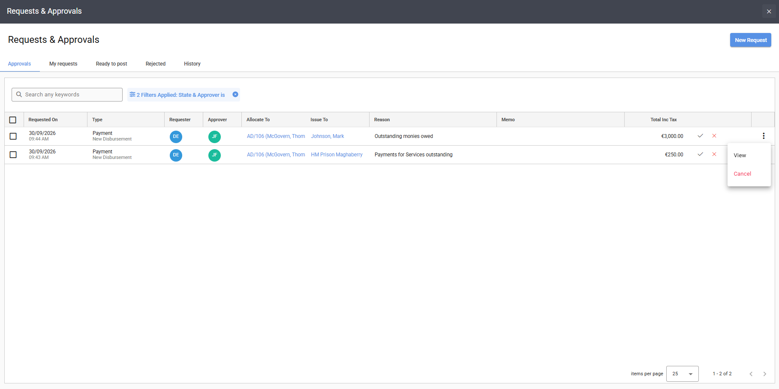Click JF approver avatar in HM Prison row
Viewport: 779px width, 389px height.
214,155
